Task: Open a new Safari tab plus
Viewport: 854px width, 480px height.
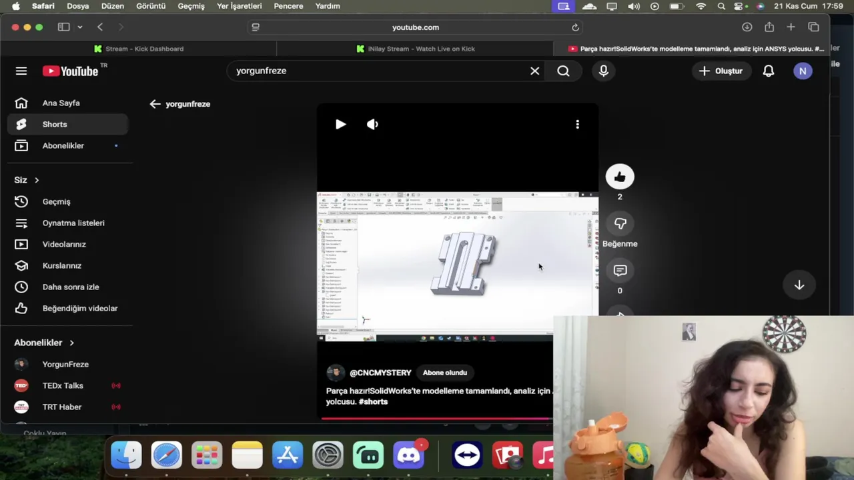Action: (791, 27)
